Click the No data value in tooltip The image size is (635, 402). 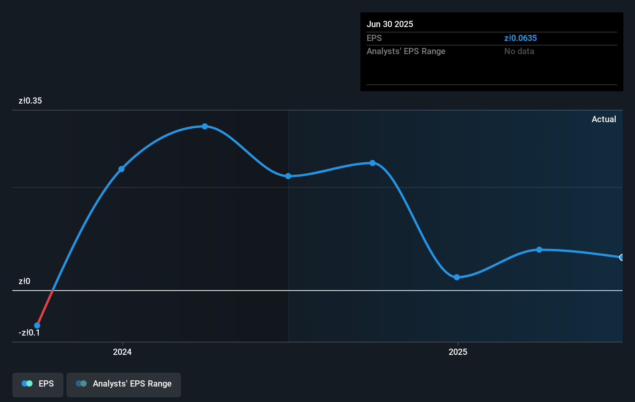(519, 51)
